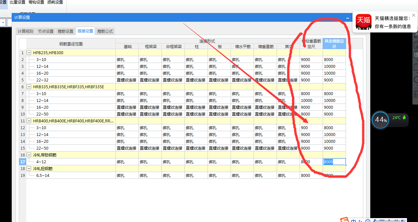This screenshot has width=418, height=222.
Task: Click the 基础 直螺纹连接 cell in row 5
Action: click(127, 80)
